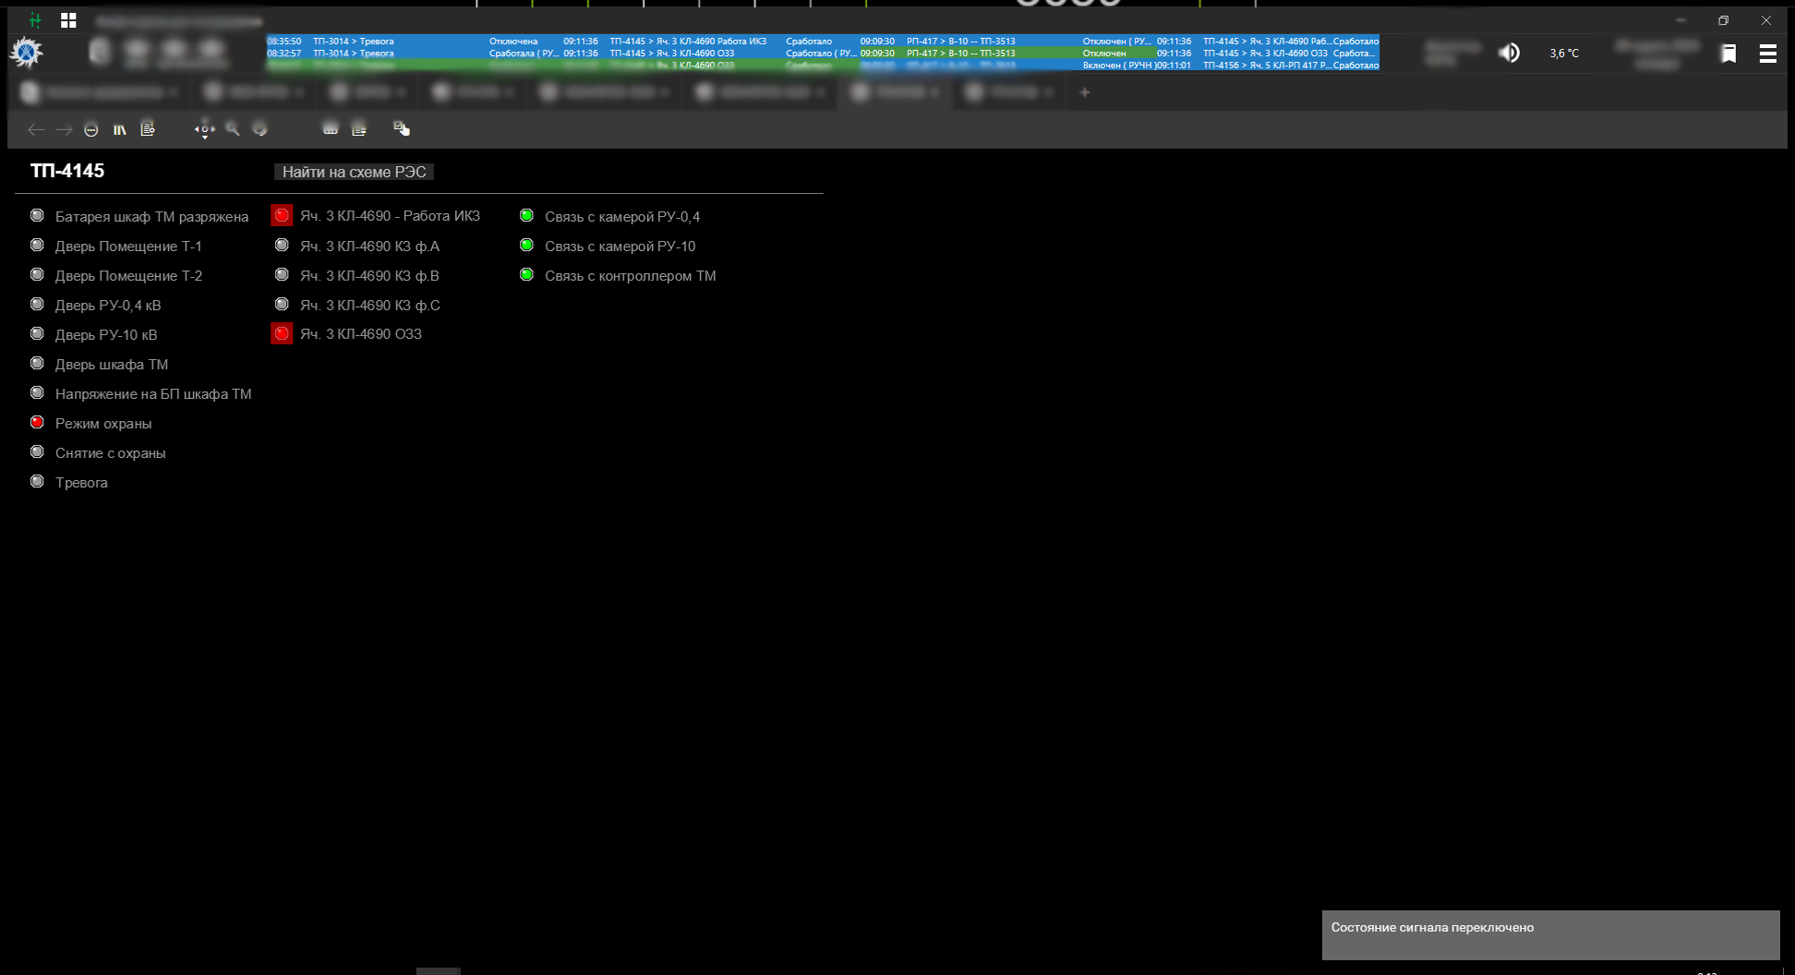Click the circled ellipsis toolbar icon
This screenshot has width=1795, height=975.
(90, 129)
